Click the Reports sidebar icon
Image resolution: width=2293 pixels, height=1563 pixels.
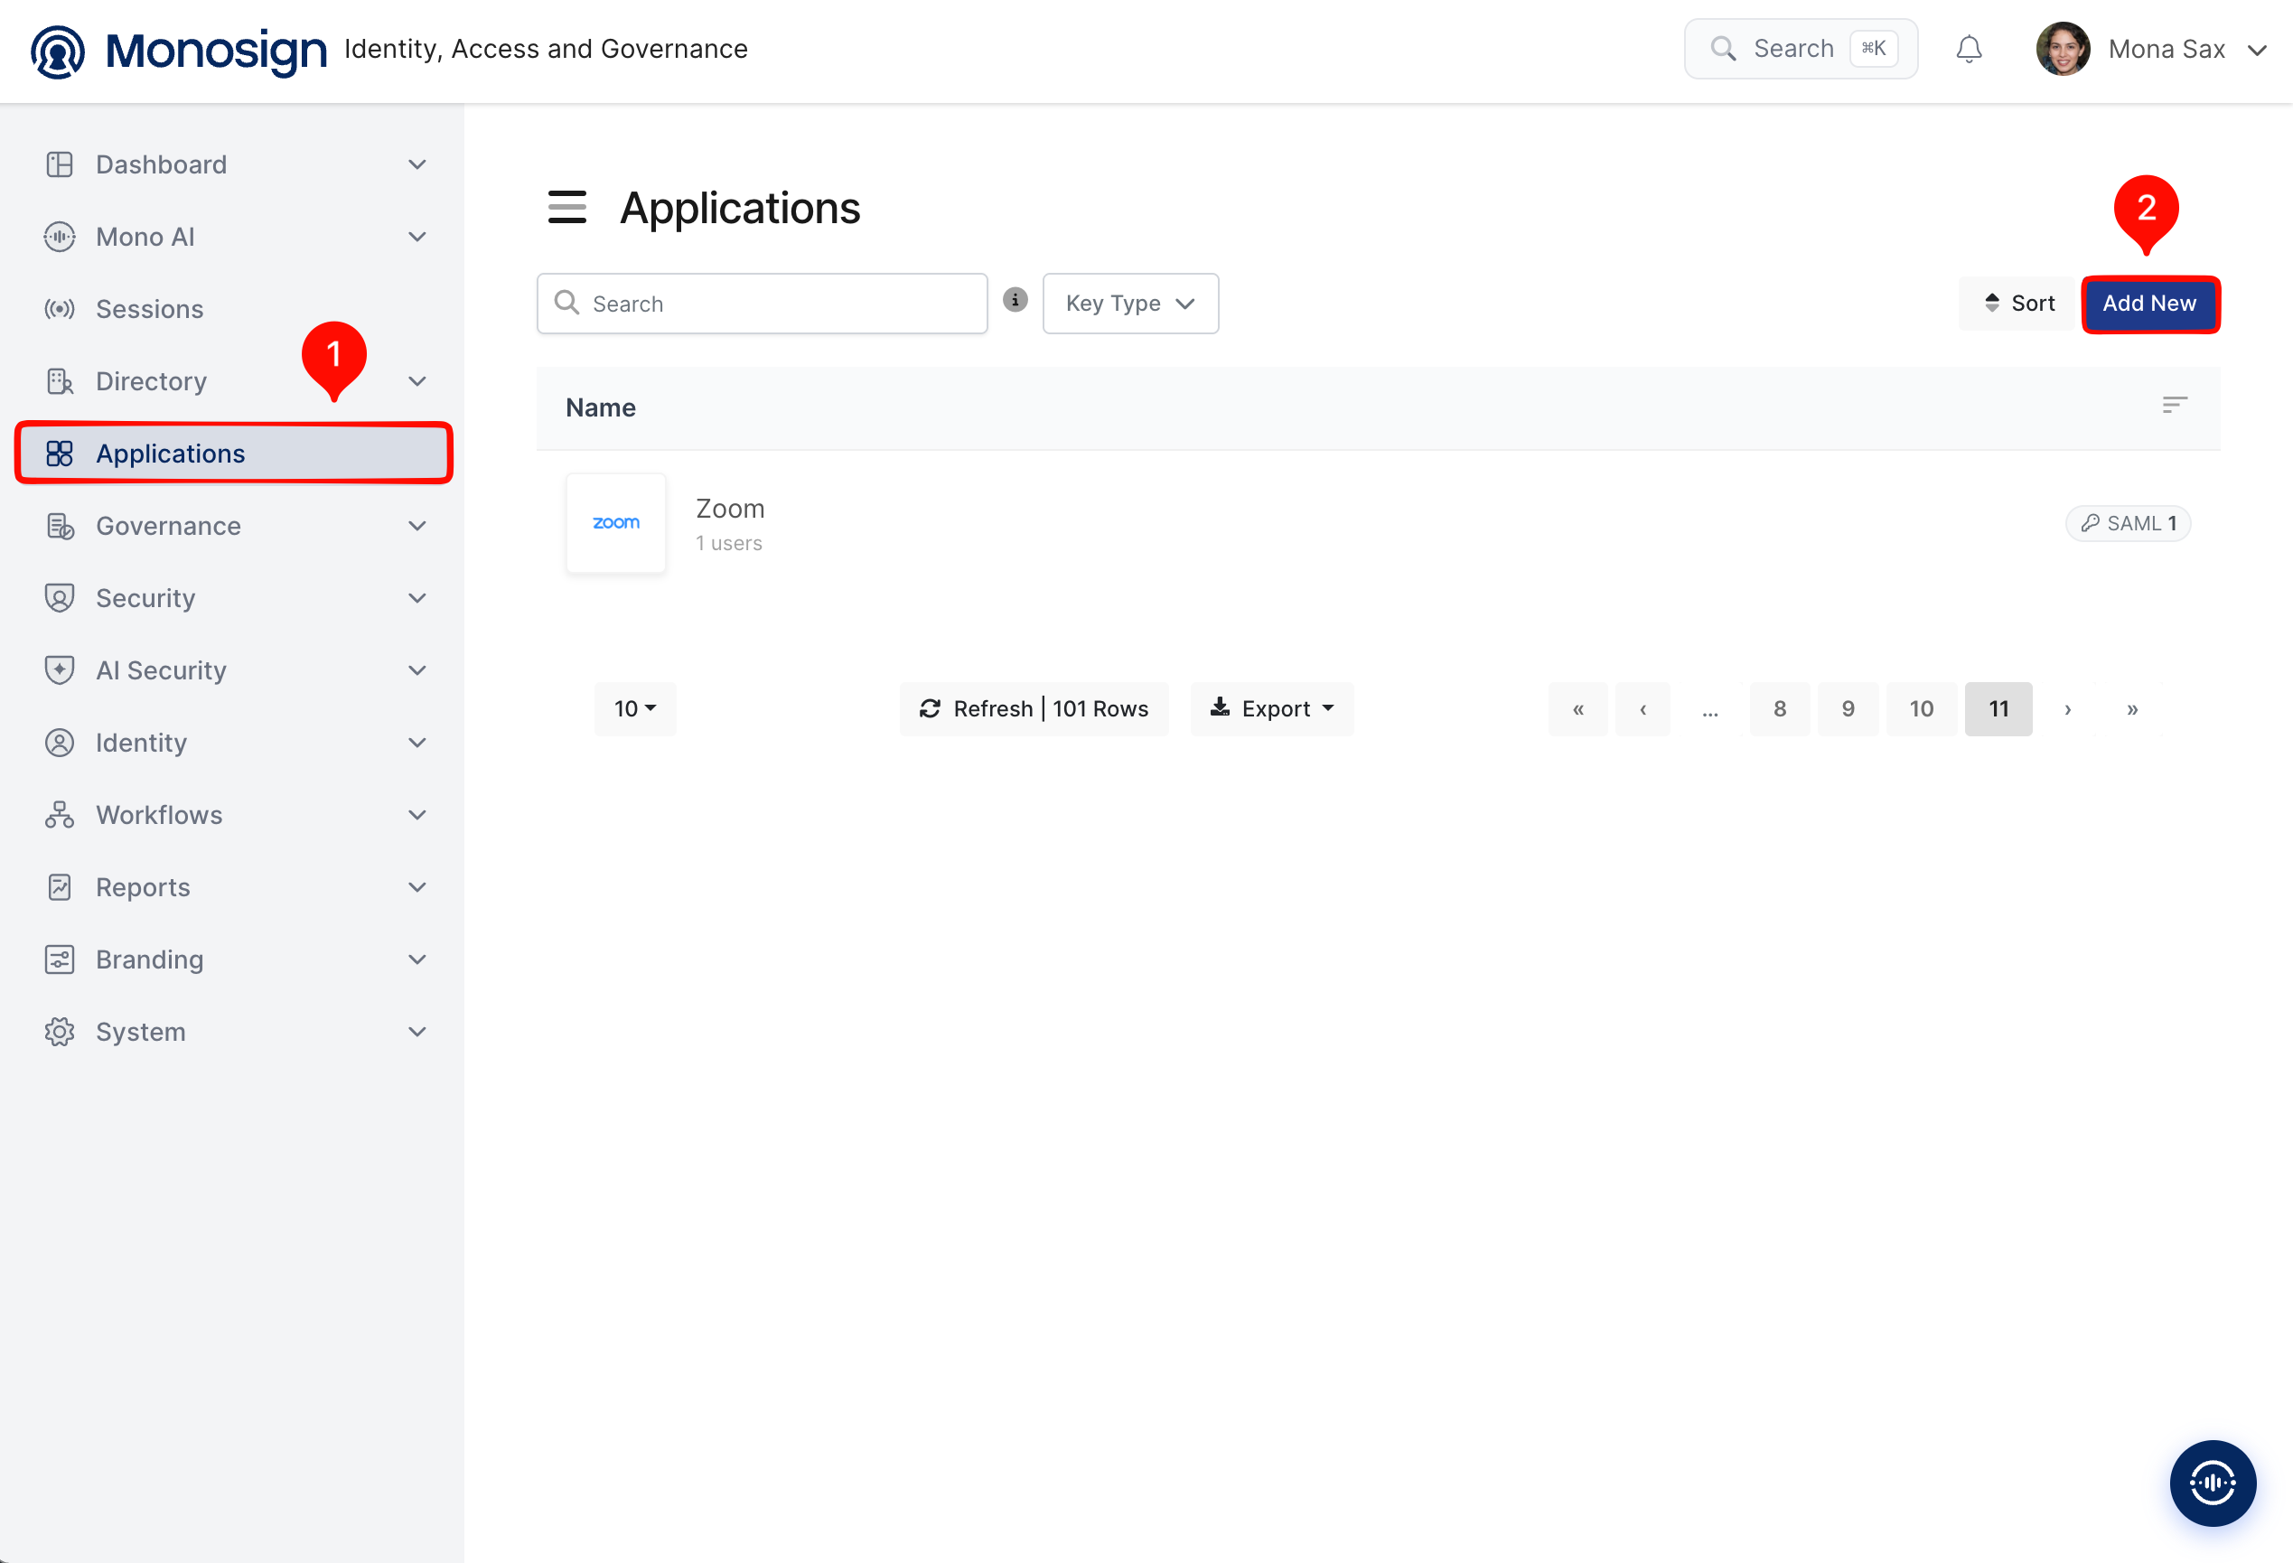(60, 887)
